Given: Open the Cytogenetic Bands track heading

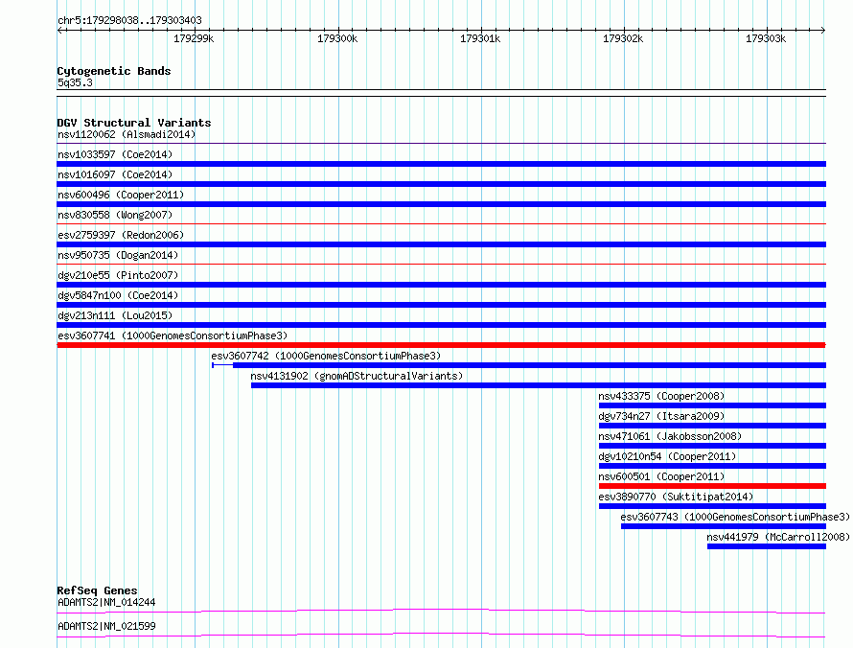Looking at the screenshot, I should coord(114,71).
